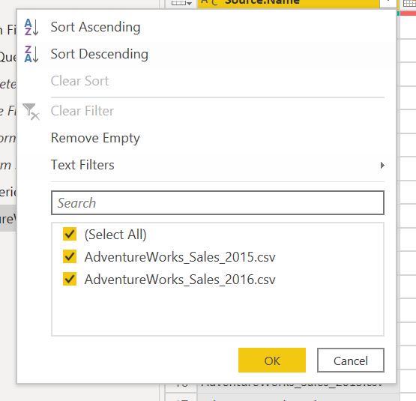The height and width of the screenshot is (401, 416).
Task: Click the Source.Name column filter dropdown button
Action: pyautogui.click(x=388, y=3)
